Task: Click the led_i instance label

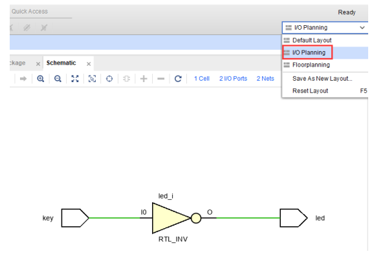Action: pyautogui.click(x=166, y=196)
